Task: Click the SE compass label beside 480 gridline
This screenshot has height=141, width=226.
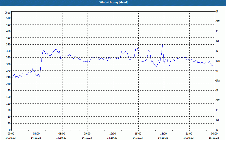Action: [218, 21]
